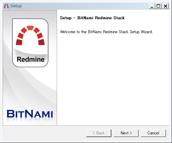
Task: Select heading "Setup - BitNami Redmine Stack"
Action: click(92, 18)
